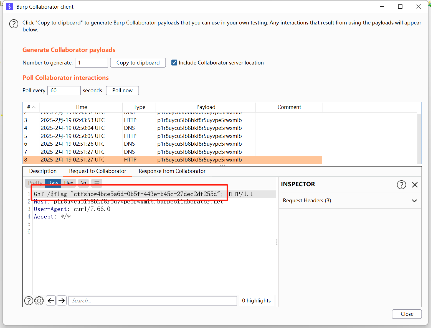Click the Type column header

pyautogui.click(x=139, y=107)
